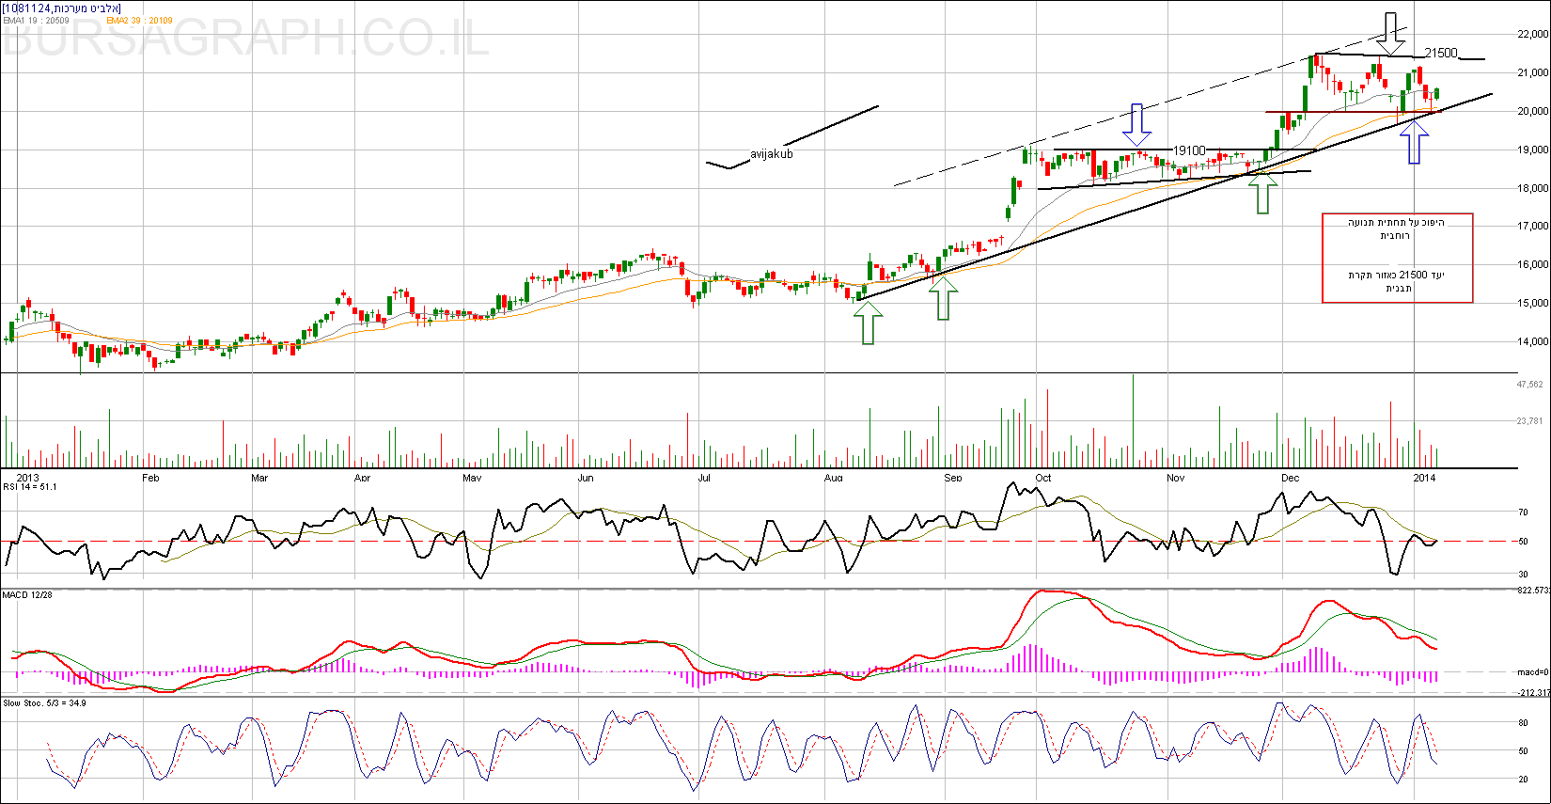Select the Slow Stoc. 5/3 = 34.9 title
This screenshot has height=804, width=1551.
45,703
